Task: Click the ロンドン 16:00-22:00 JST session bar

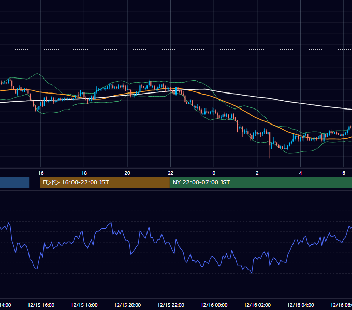Action: pos(105,182)
